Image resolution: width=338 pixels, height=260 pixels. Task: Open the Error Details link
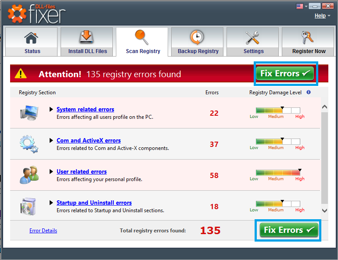point(43,231)
